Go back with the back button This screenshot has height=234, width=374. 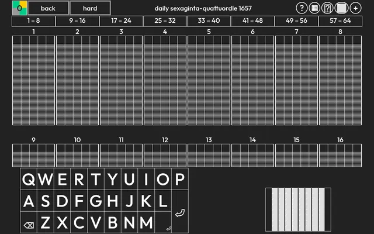pyautogui.click(x=48, y=8)
